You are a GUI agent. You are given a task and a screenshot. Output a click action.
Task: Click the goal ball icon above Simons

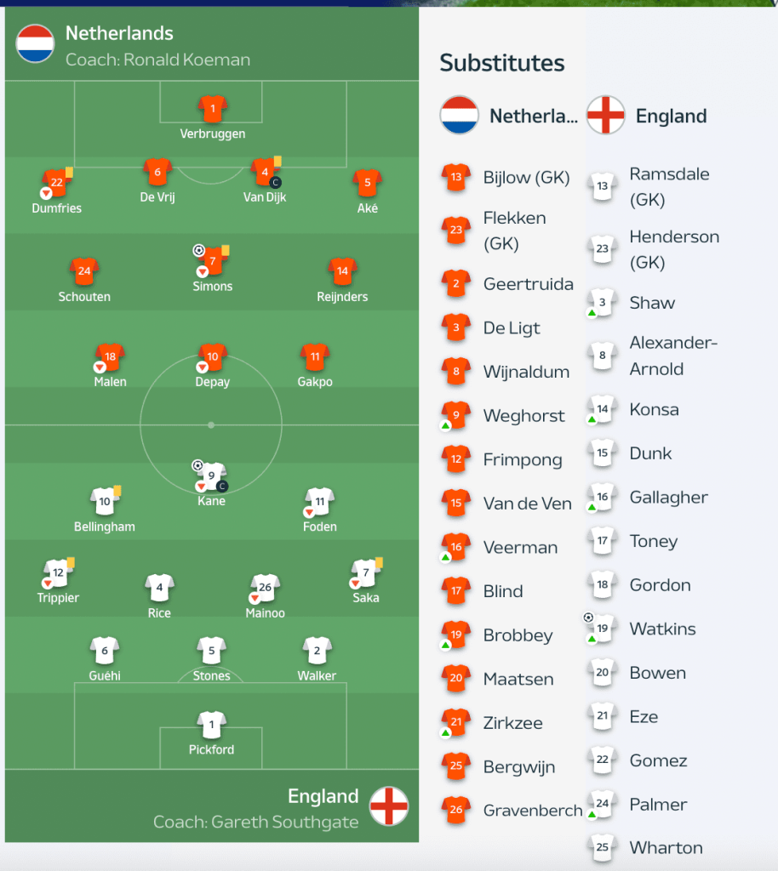point(200,251)
